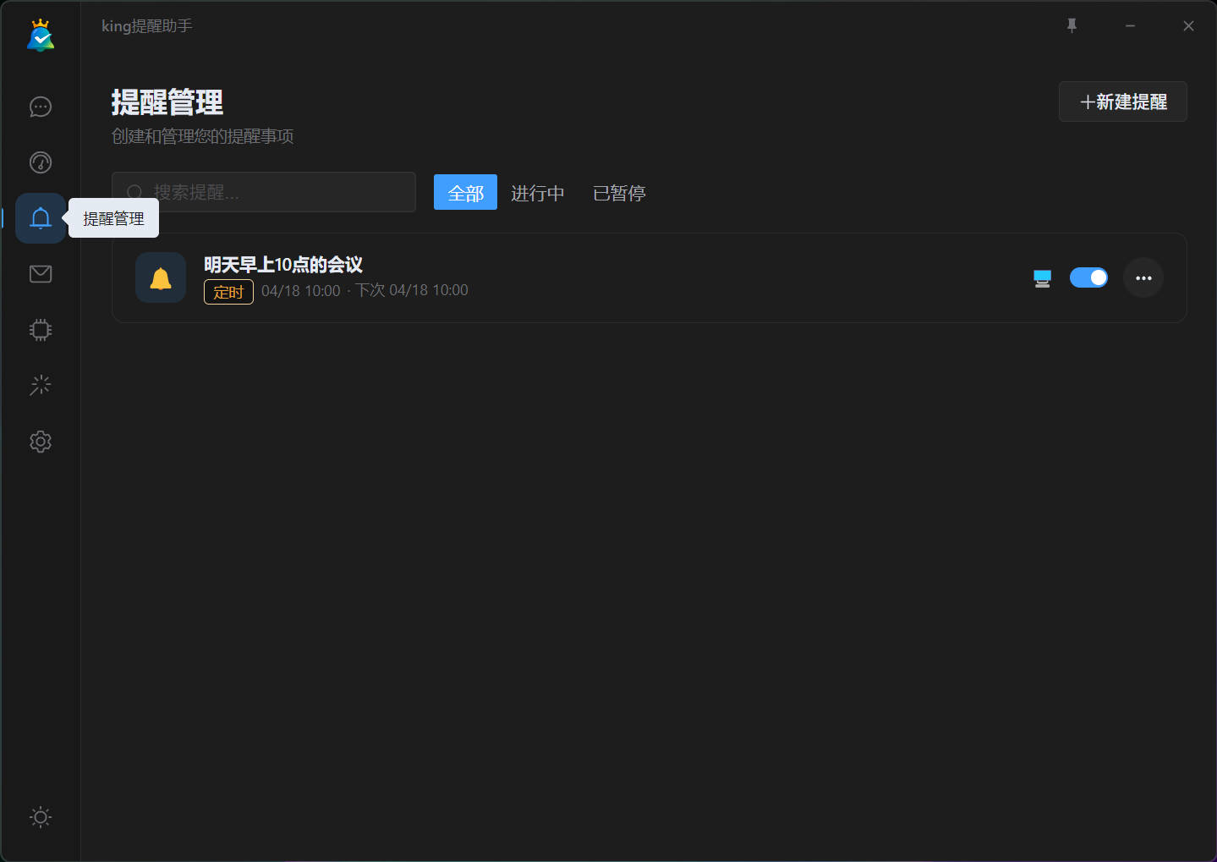Disable the 明天早上10点的会议 reminder toggle
The height and width of the screenshot is (862, 1217).
tap(1088, 277)
